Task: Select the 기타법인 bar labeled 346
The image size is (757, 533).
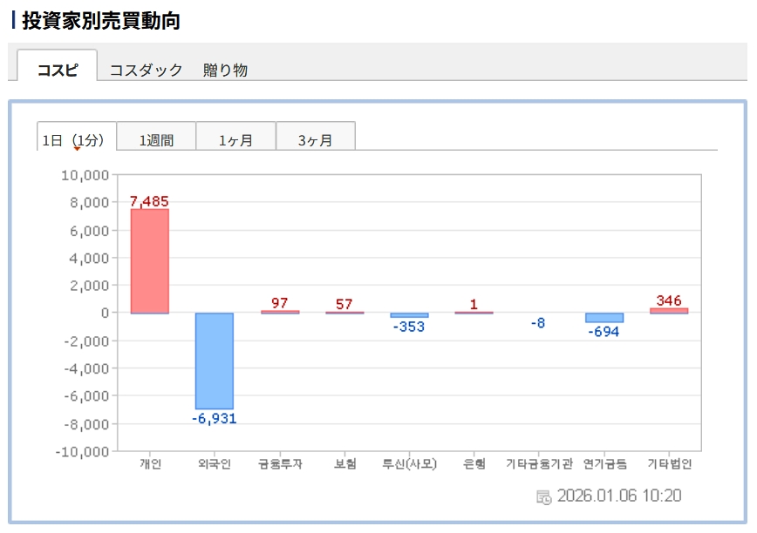Action: 669,310
